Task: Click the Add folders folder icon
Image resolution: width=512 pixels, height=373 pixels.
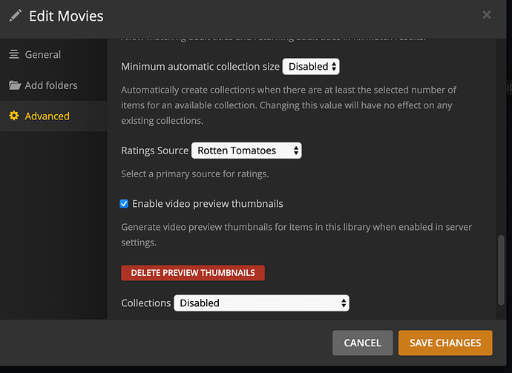Action: [x=14, y=85]
